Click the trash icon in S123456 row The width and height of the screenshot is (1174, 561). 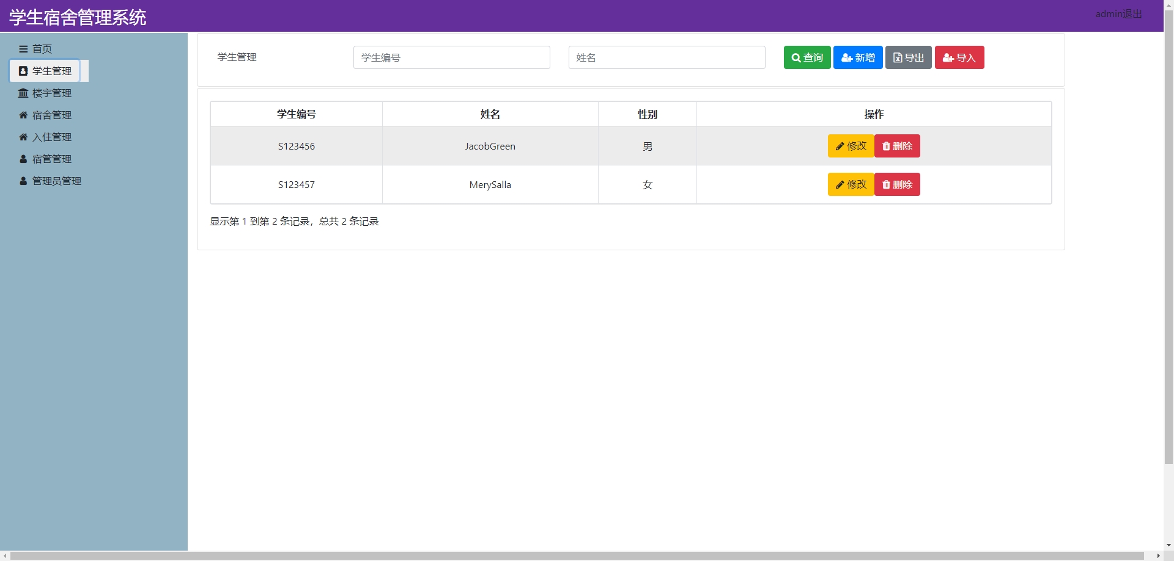tap(886, 147)
